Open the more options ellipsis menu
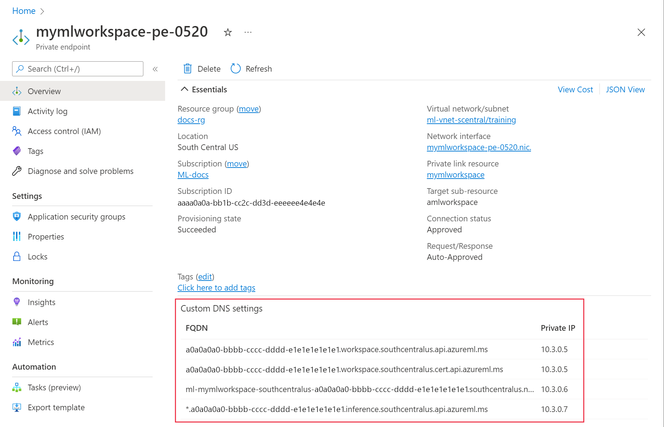Image resolution: width=664 pixels, height=427 pixels. tap(248, 32)
